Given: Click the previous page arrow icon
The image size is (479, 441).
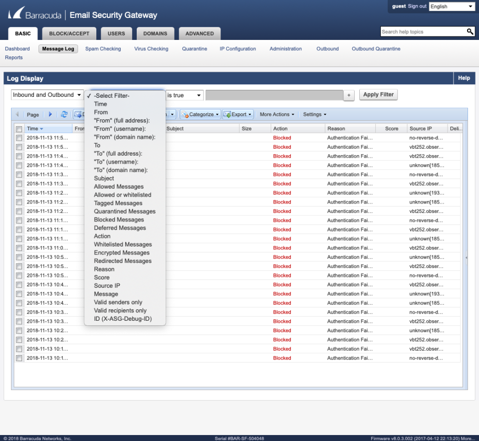Looking at the screenshot, I should pyautogui.click(x=17, y=114).
